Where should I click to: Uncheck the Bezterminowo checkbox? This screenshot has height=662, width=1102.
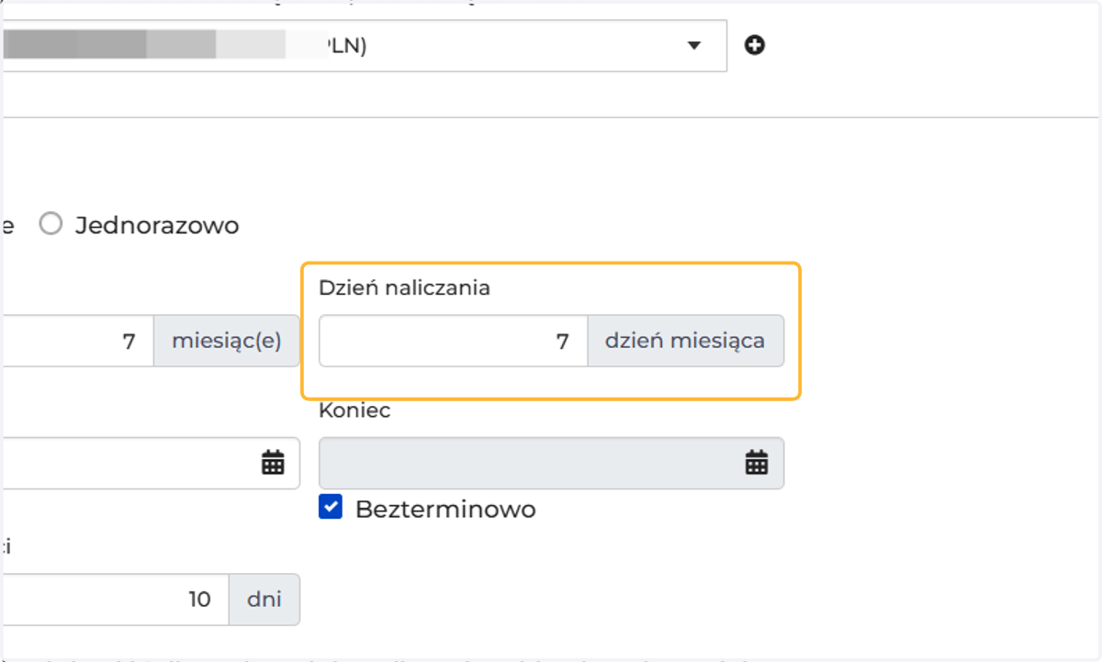tap(331, 508)
